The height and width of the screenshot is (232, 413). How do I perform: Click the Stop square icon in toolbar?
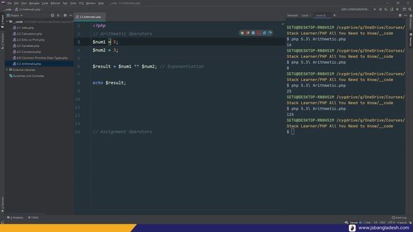398,9
